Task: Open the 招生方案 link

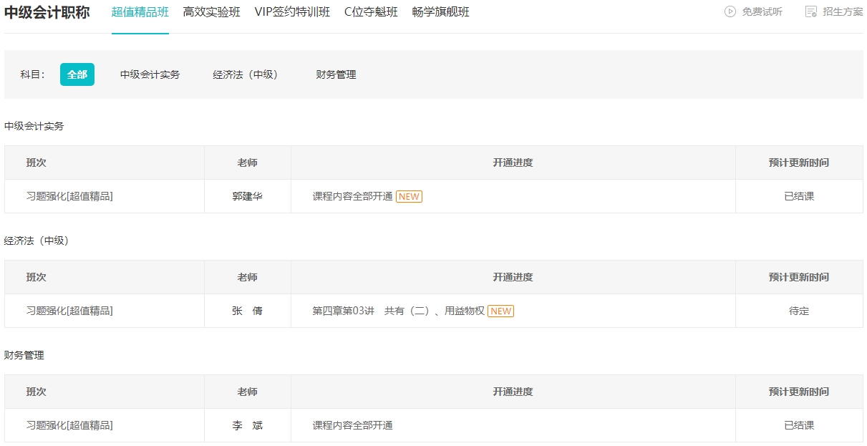Action: coord(843,11)
